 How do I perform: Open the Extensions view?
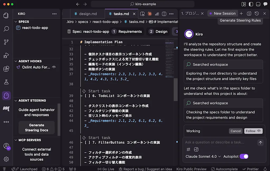(x=6, y=69)
